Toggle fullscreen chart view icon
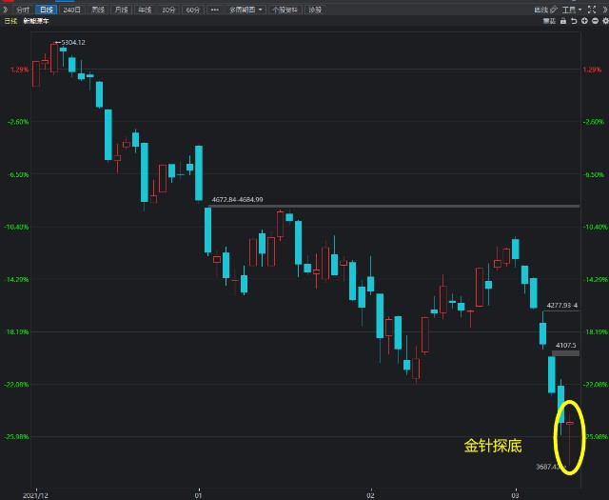Image resolution: width=609 pixels, height=500 pixels. (592, 10)
